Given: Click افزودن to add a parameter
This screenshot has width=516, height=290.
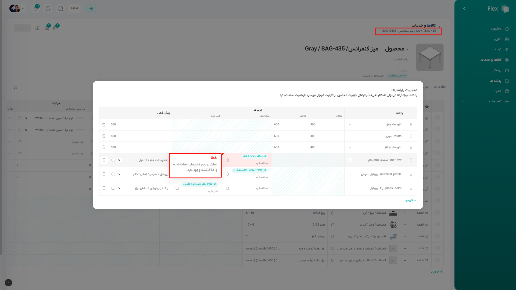Looking at the screenshot, I should pyautogui.click(x=410, y=201).
